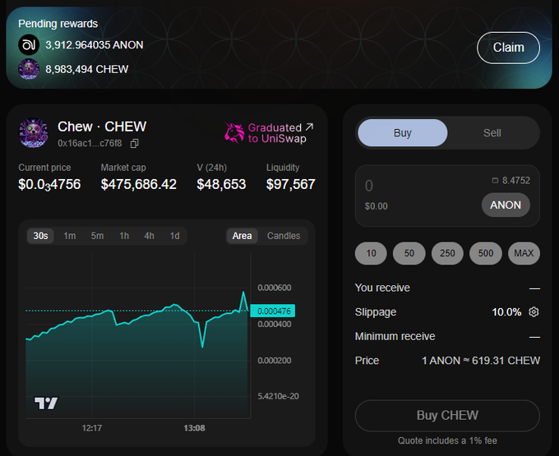559x456 pixels.
Task: Click the Liquidity value $97,567
Action: 291,184
